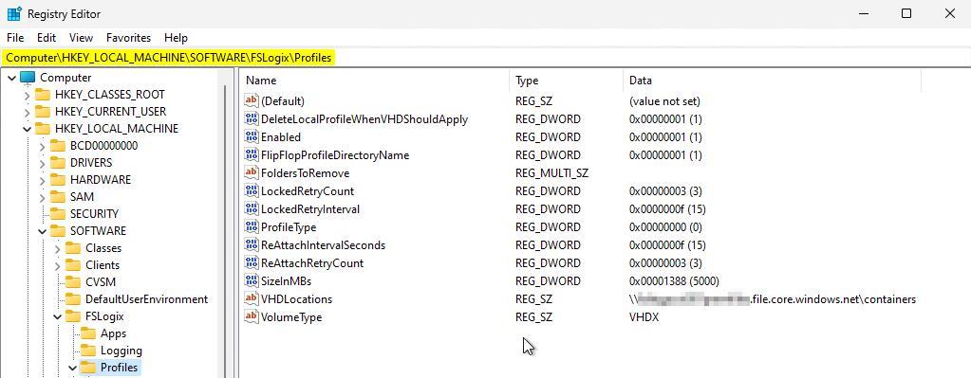
Task: Collapse Profiles key chevron
Action: pos(72,369)
